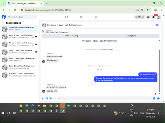Click the GIF icon in composer
Image resolution: width=165 pixels, height=123 pixels.
click(x=54, y=98)
